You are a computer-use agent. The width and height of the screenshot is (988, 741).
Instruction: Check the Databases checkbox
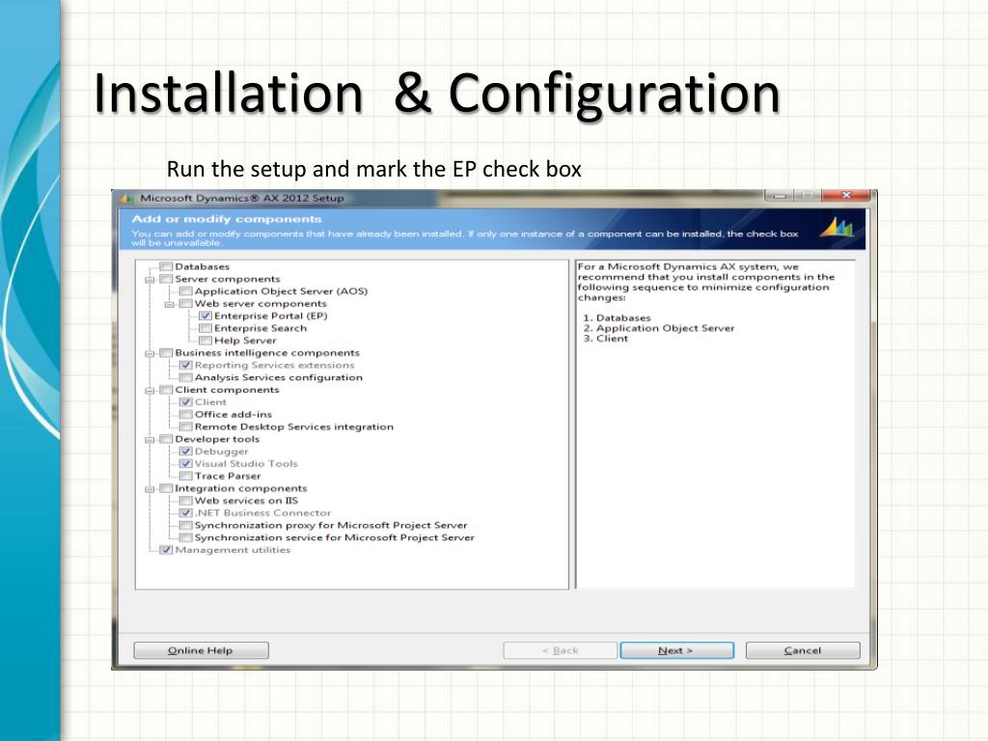[166, 266]
